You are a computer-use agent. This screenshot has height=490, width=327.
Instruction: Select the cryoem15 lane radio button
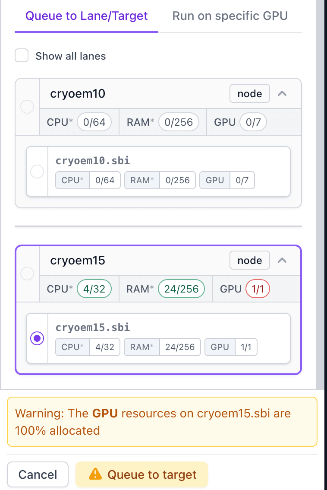[x=27, y=273]
